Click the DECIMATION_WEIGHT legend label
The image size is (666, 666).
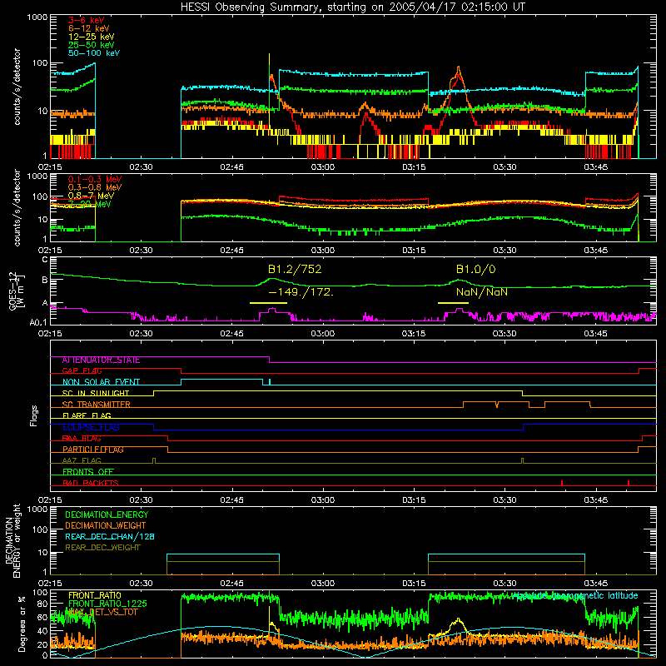106,526
